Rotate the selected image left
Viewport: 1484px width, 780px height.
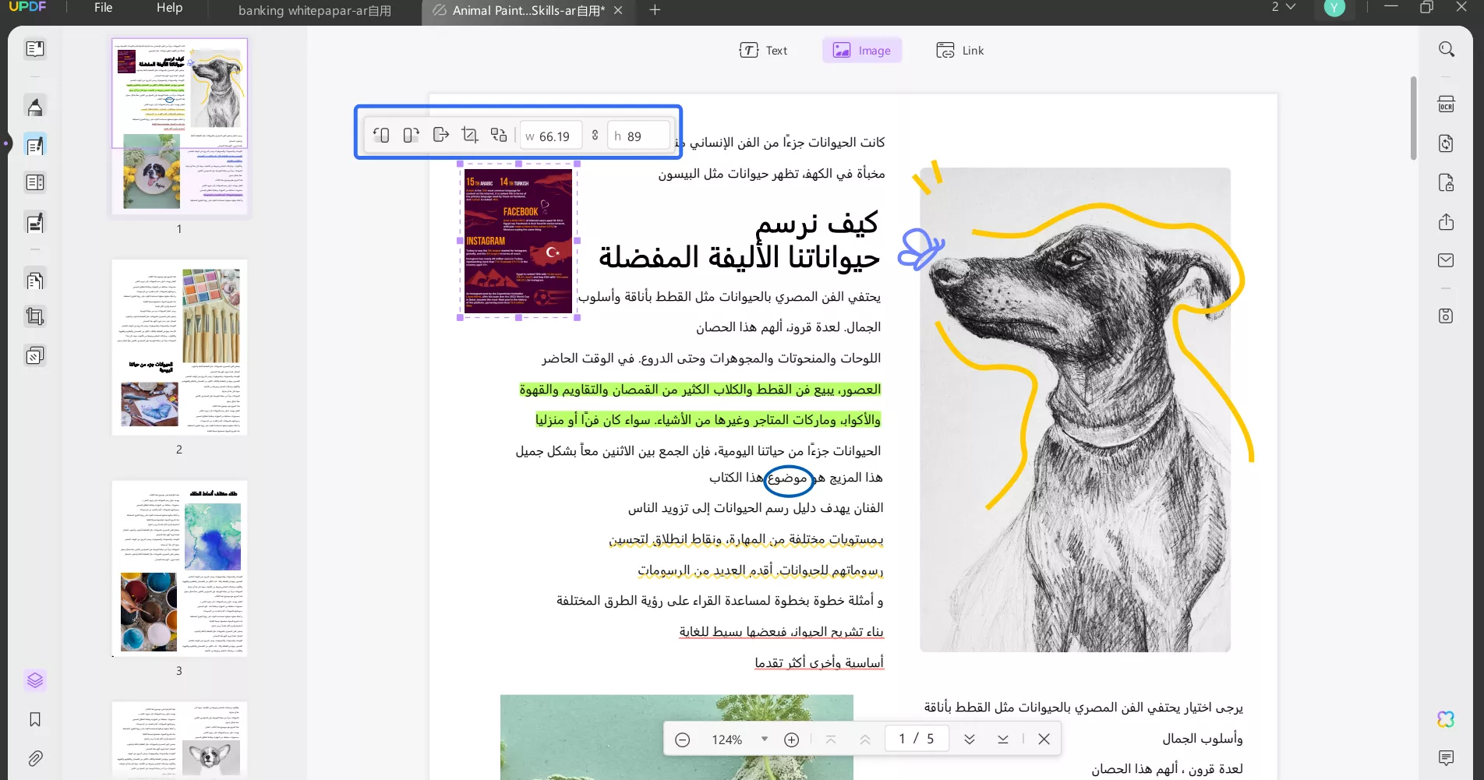click(x=381, y=135)
